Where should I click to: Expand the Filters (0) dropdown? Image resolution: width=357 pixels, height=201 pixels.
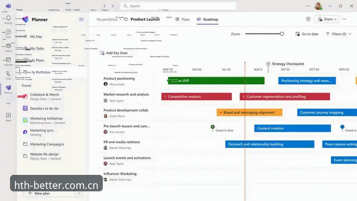click(339, 34)
